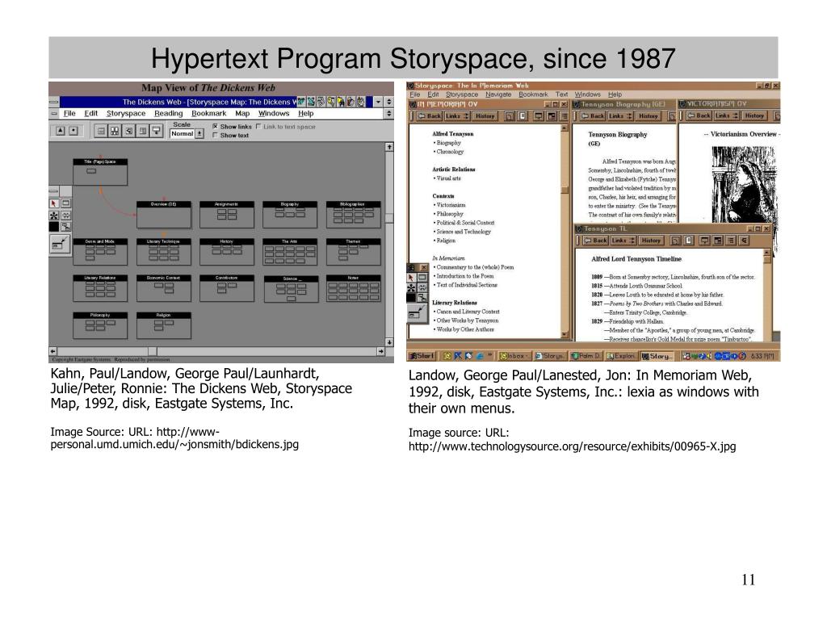Pick black color swatch in Dickens Web palette

(x=54, y=227)
